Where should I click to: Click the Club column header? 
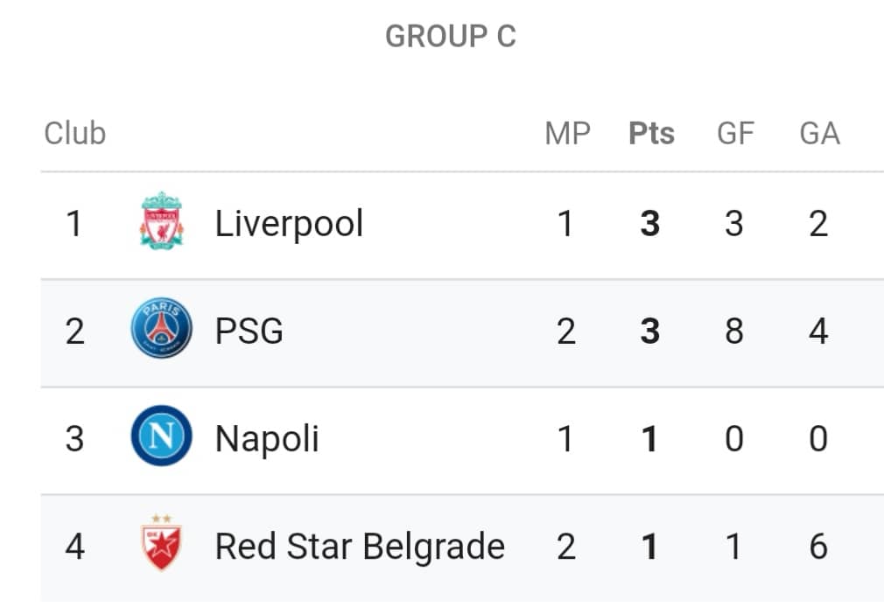pyautogui.click(x=75, y=134)
